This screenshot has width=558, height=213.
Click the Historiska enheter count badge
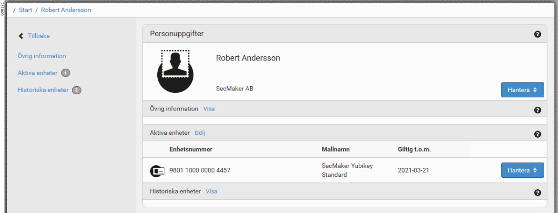click(x=77, y=90)
